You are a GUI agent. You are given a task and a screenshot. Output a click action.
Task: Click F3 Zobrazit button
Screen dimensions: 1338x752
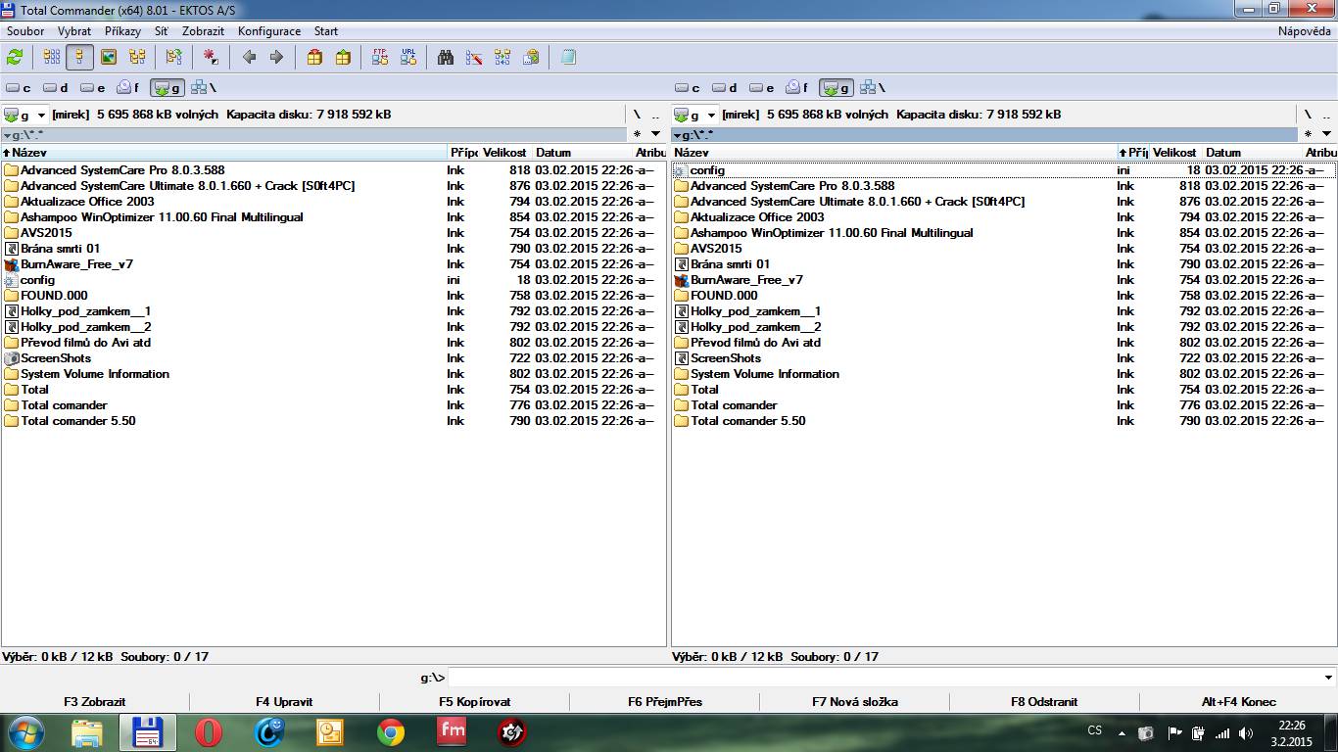pyautogui.click(x=95, y=701)
